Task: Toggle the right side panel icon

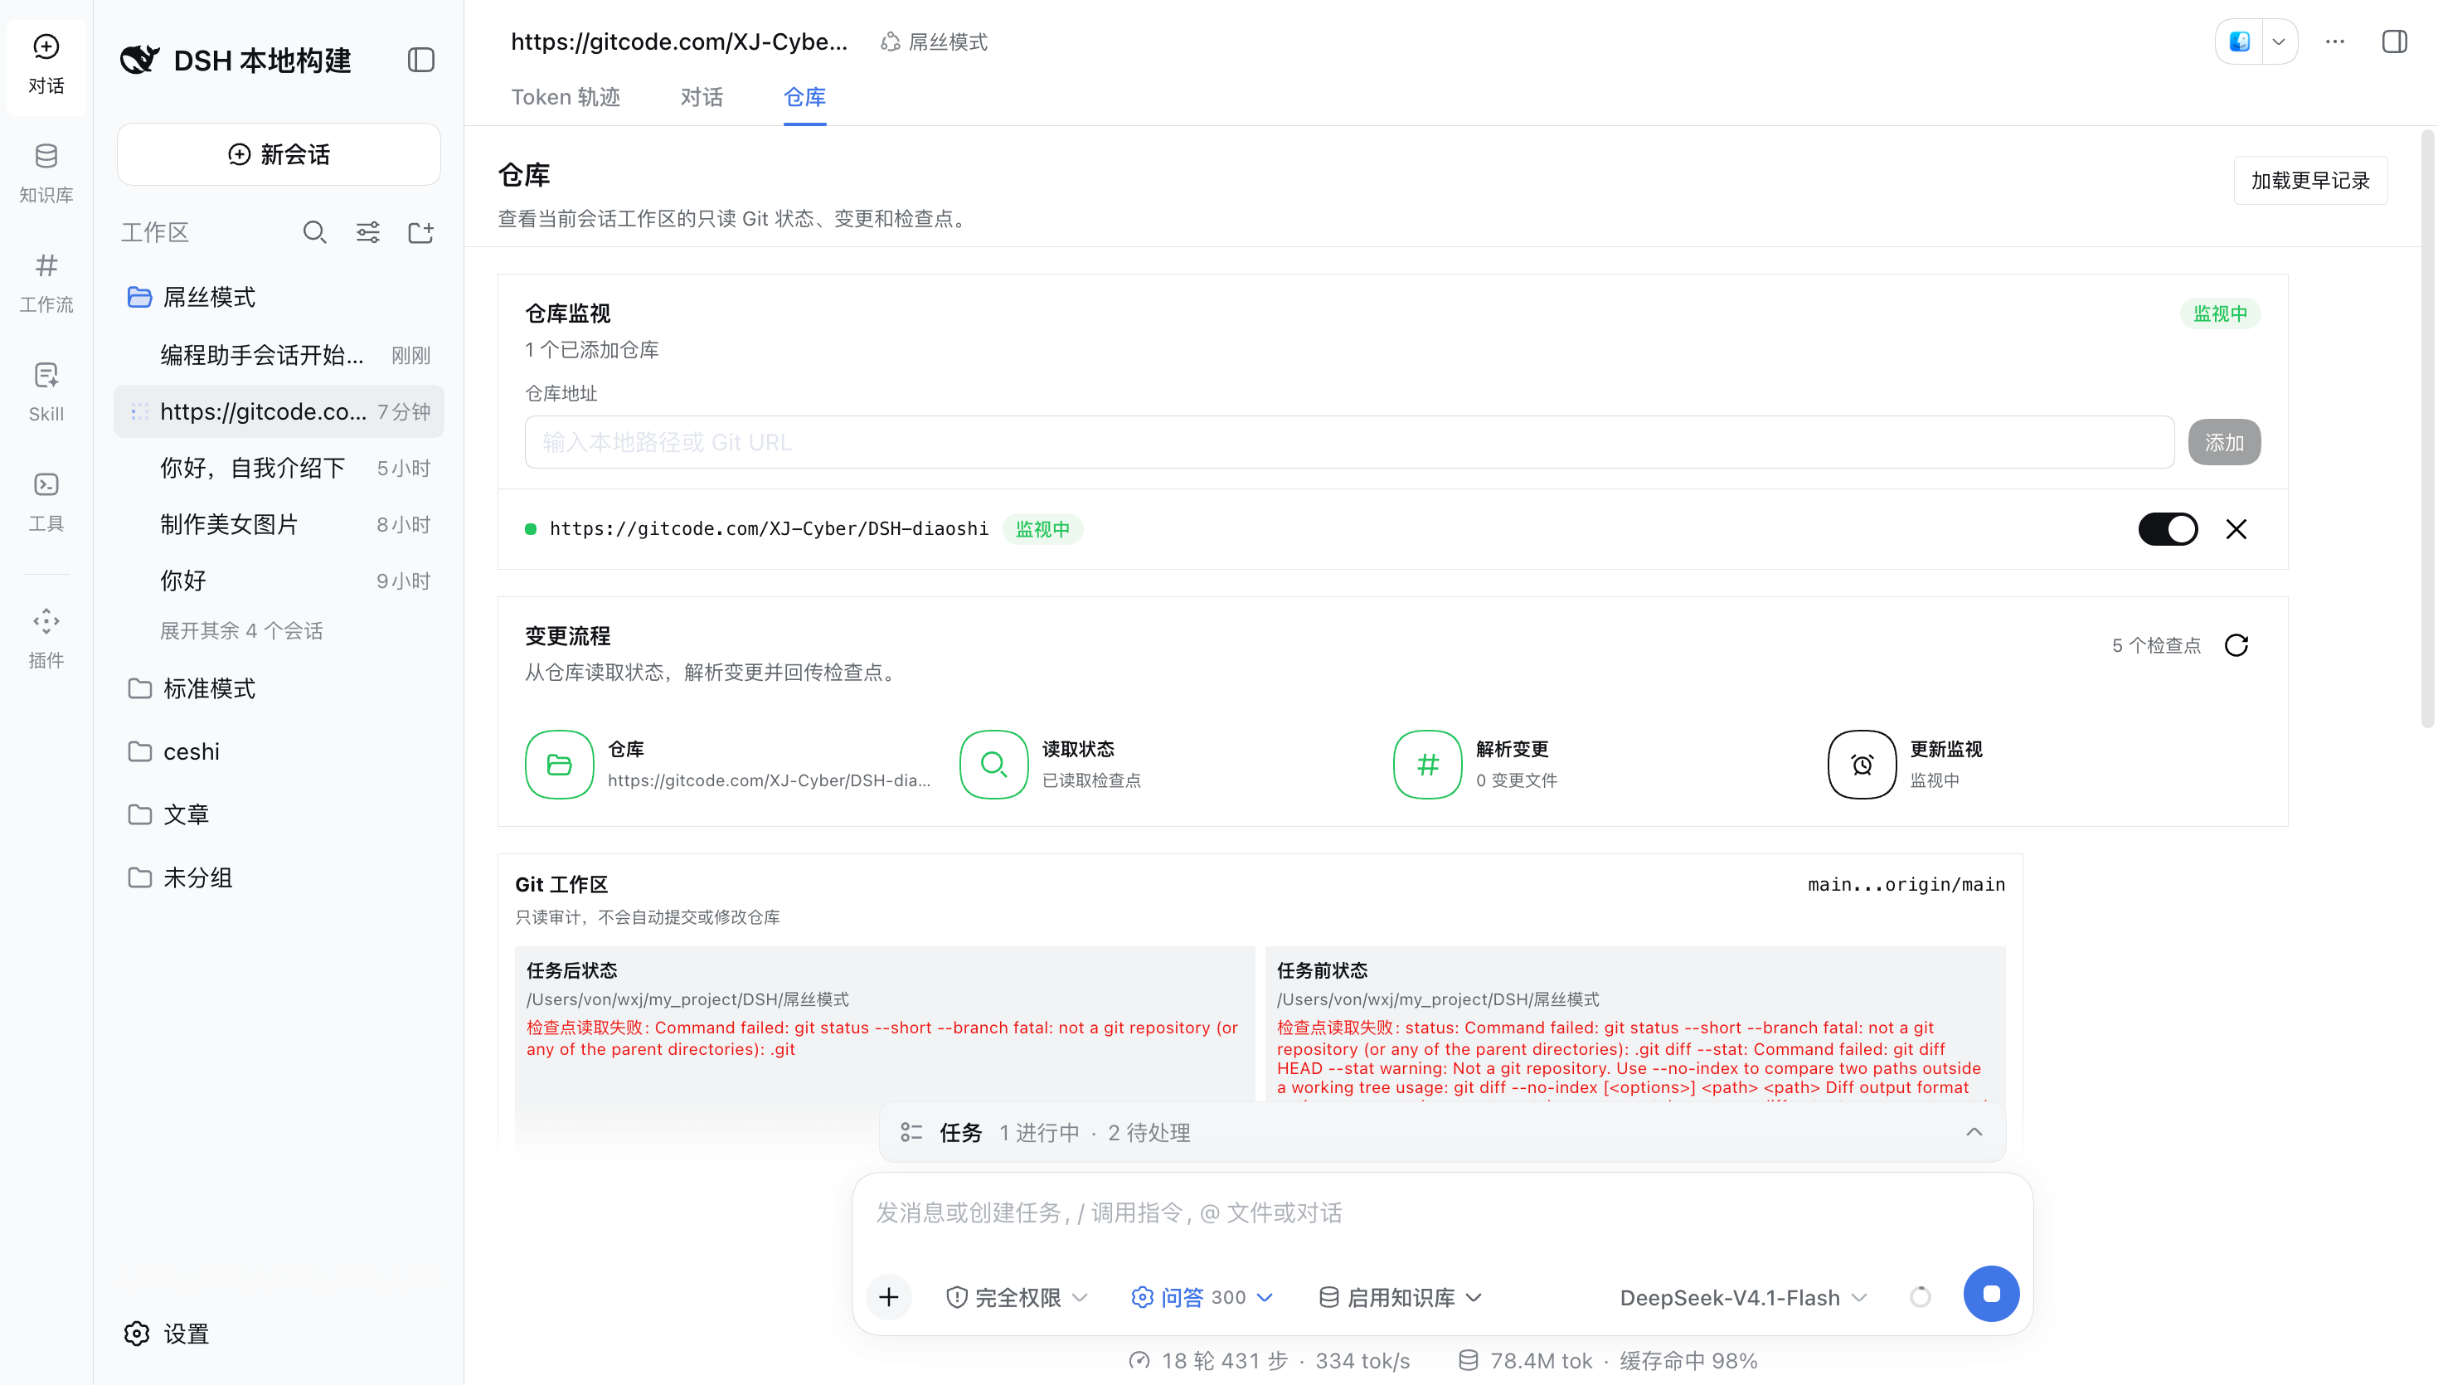Action: pyautogui.click(x=2394, y=41)
